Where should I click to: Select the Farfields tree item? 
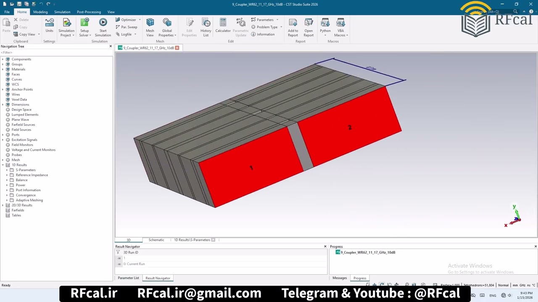tap(18, 210)
